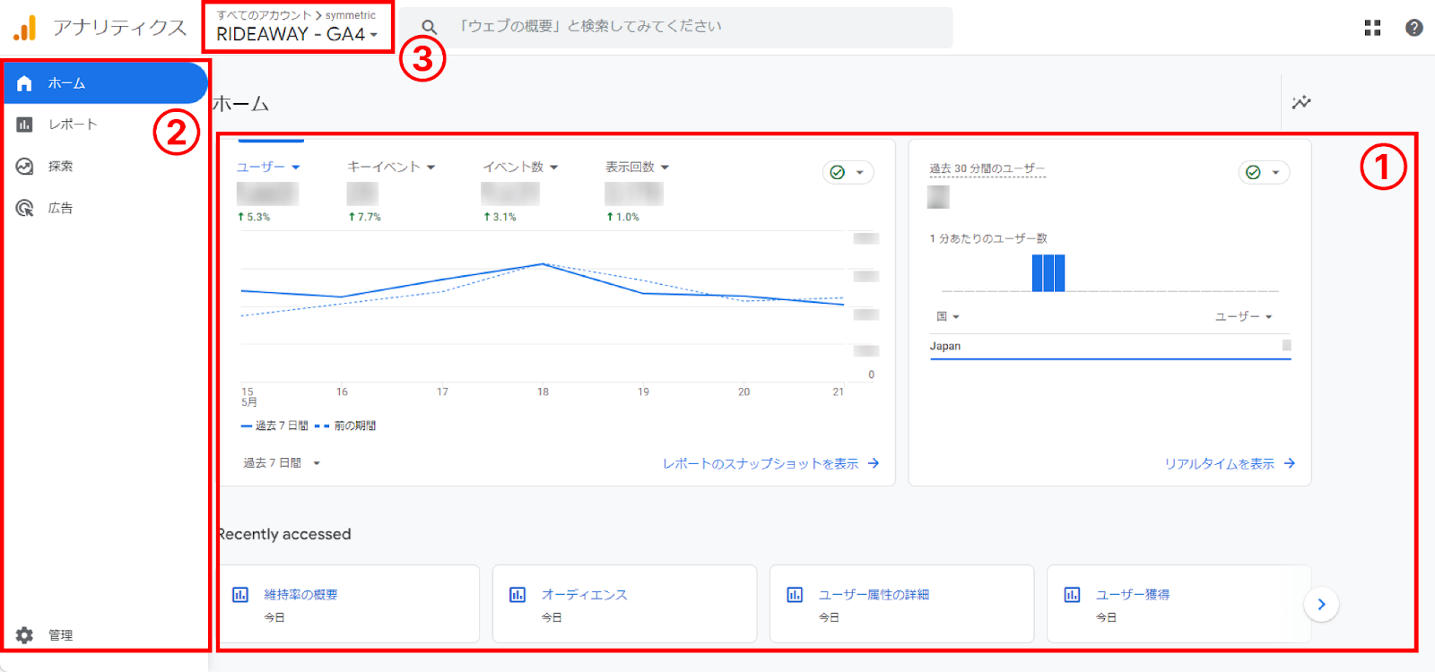This screenshot has height=672, width=1435.
Task: Open the Google apps grid icon
Action: pyautogui.click(x=1372, y=28)
